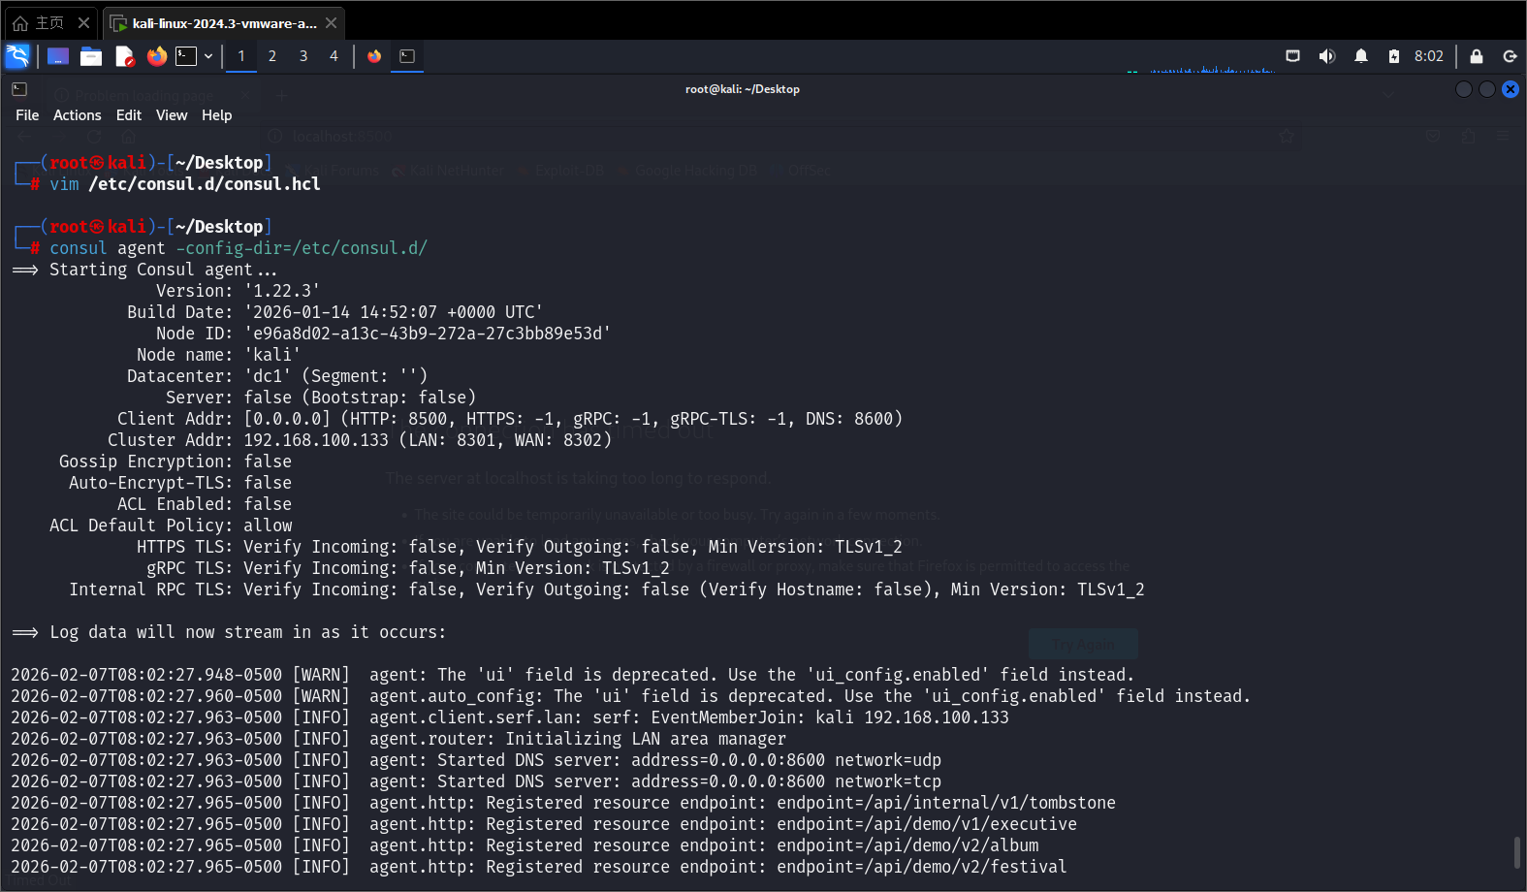This screenshot has width=1527, height=892.
Task: Switch to workspace 3
Action: click(x=303, y=56)
